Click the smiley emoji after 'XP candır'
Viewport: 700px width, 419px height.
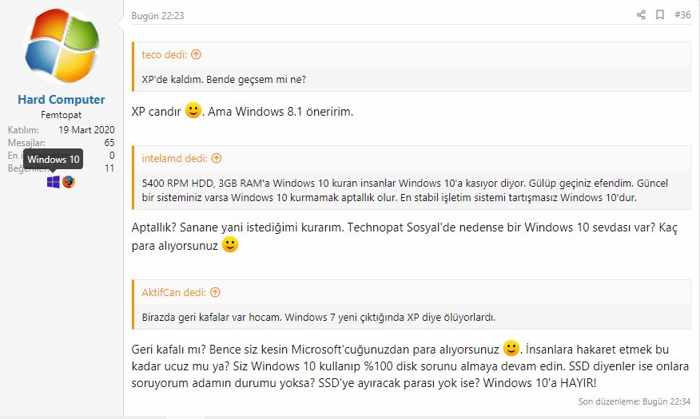(x=193, y=110)
